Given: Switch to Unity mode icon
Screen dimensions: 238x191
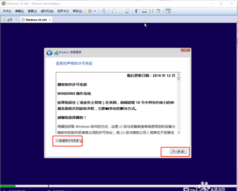Looking at the screenshot, I should [158, 11].
